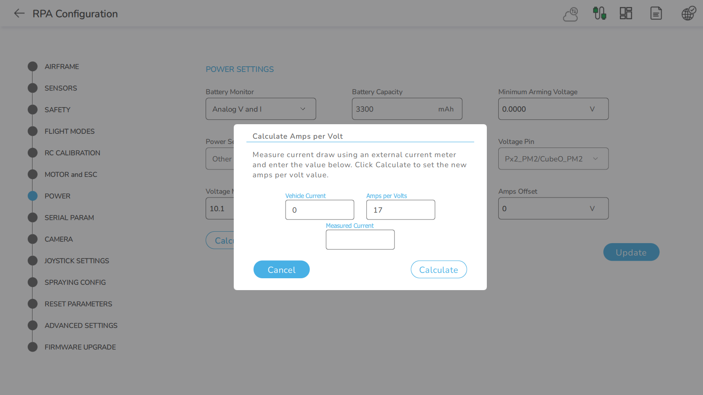The width and height of the screenshot is (703, 395).
Task: Click the globe with checkmark icon
Action: pyautogui.click(x=689, y=14)
